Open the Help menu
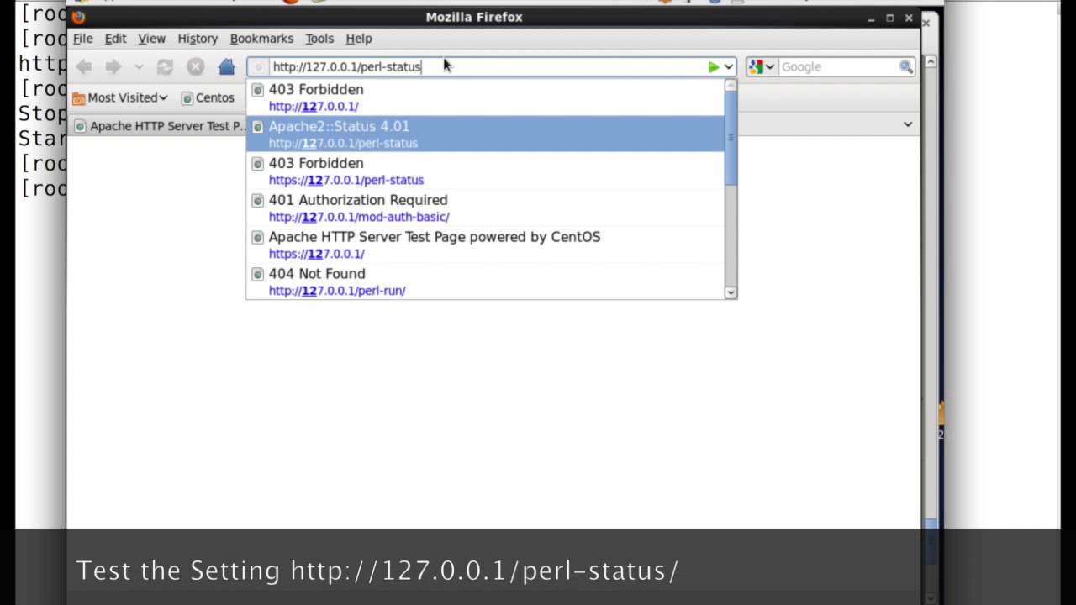The image size is (1076, 605). pyautogui.click(x=359, y=39)
